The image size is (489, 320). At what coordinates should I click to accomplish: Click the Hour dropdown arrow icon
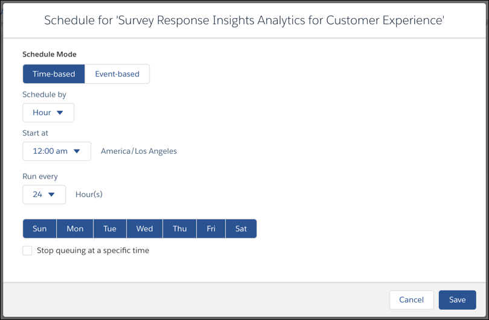click(60, 113)
